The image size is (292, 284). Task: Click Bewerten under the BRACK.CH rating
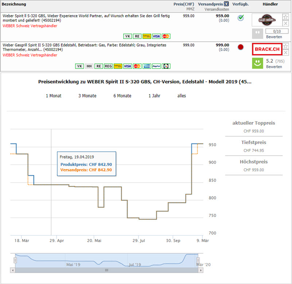tap(274, 67)
